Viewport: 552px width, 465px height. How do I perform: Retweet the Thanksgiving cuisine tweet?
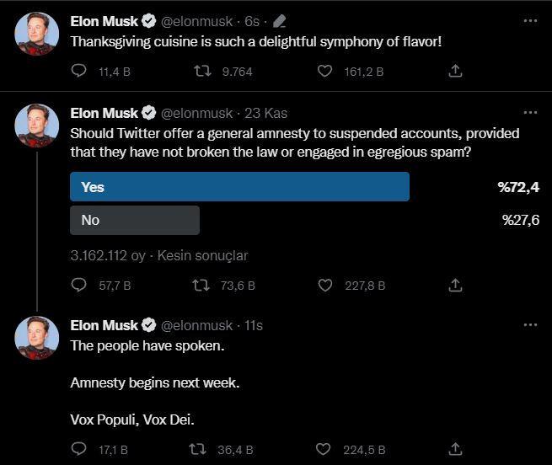(201, 72)
